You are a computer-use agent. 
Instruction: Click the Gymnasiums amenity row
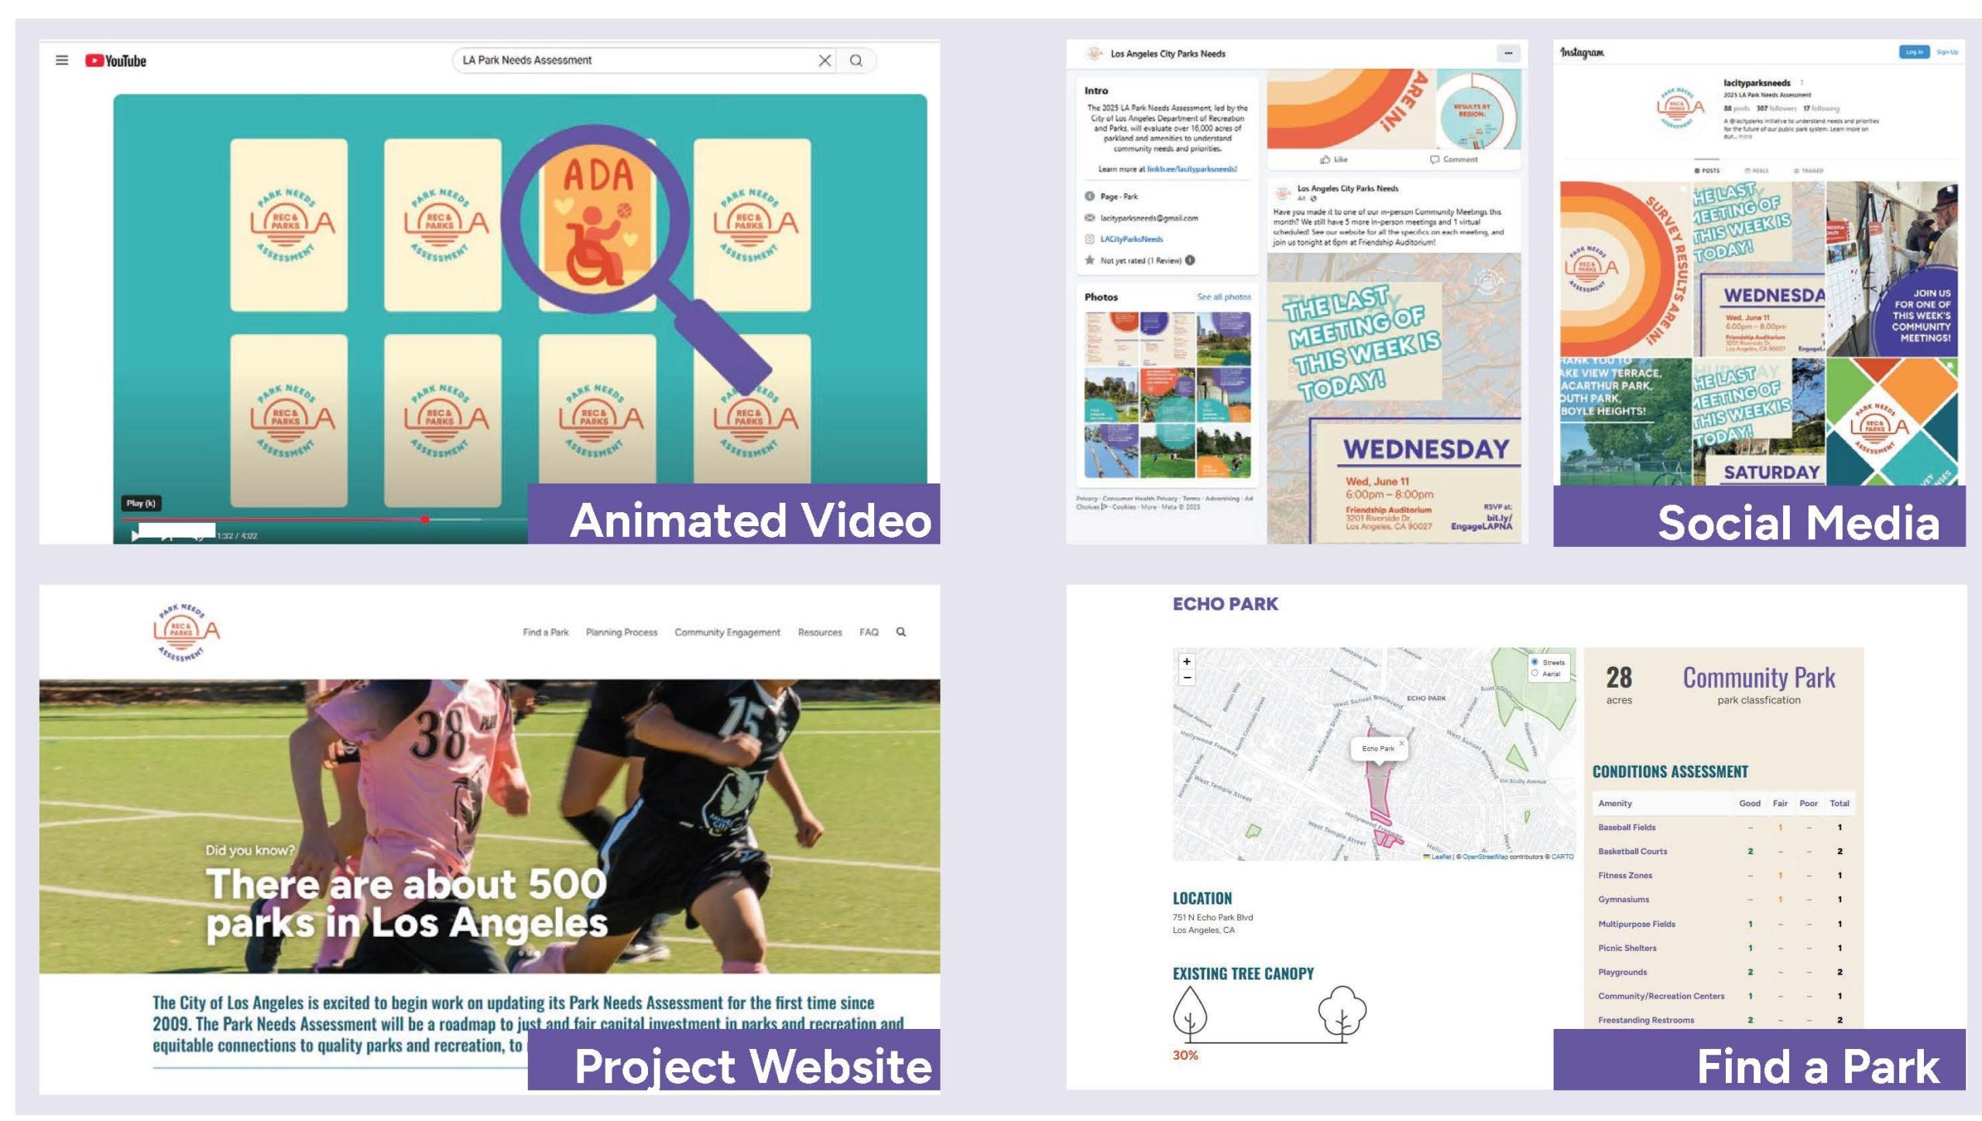(1723, 899)
